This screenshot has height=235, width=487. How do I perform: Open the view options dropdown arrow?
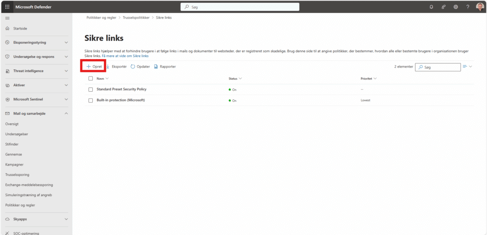[470, 66]
